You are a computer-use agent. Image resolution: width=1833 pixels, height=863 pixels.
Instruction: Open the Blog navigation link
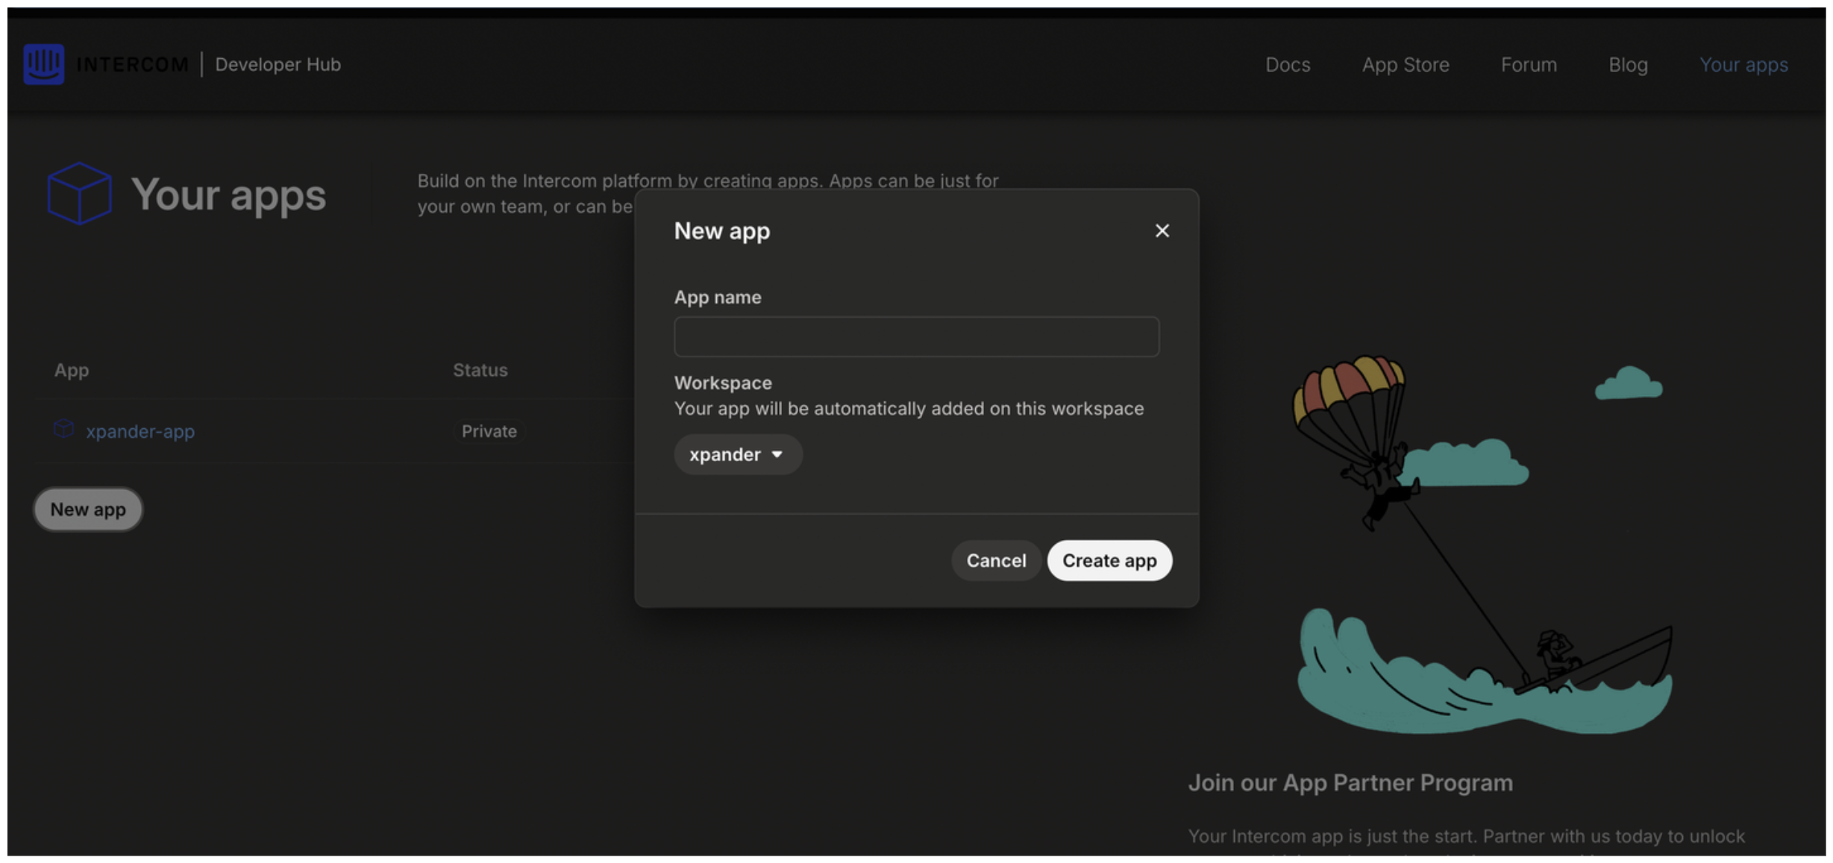click(x=1627, y=65)
